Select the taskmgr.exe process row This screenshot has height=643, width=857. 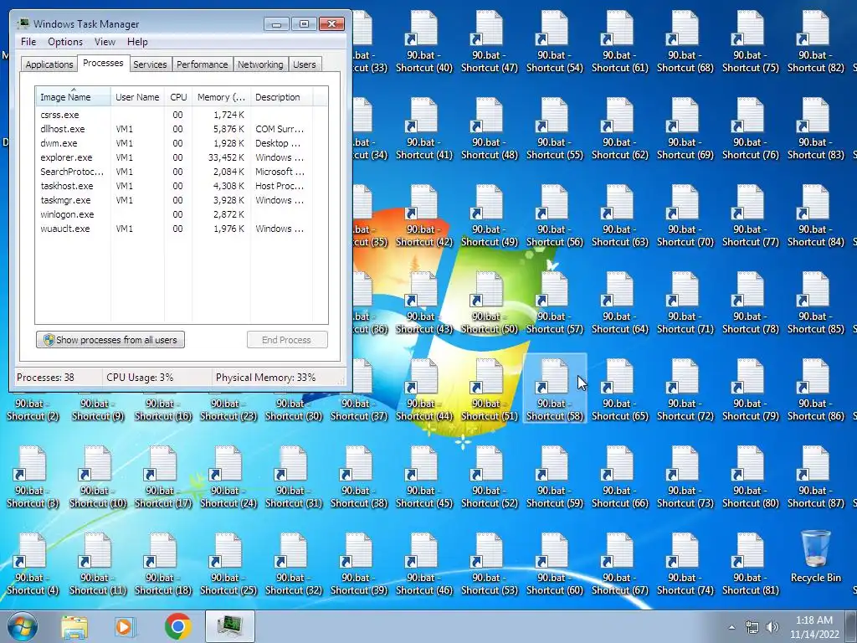tap(174, 200)
